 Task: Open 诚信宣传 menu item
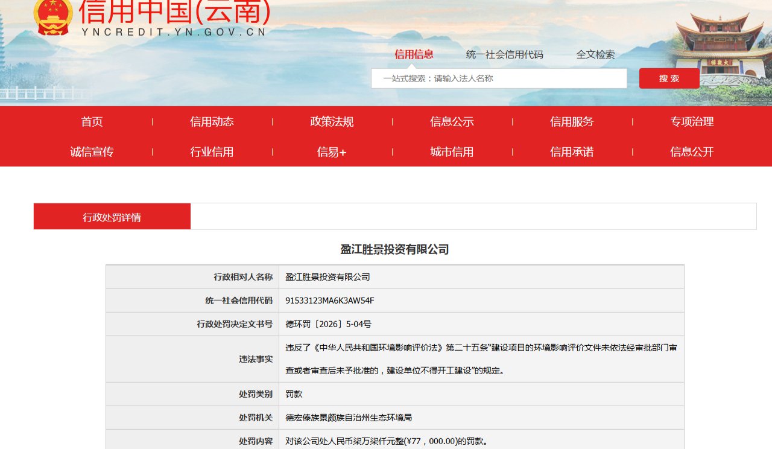(92, 151)
